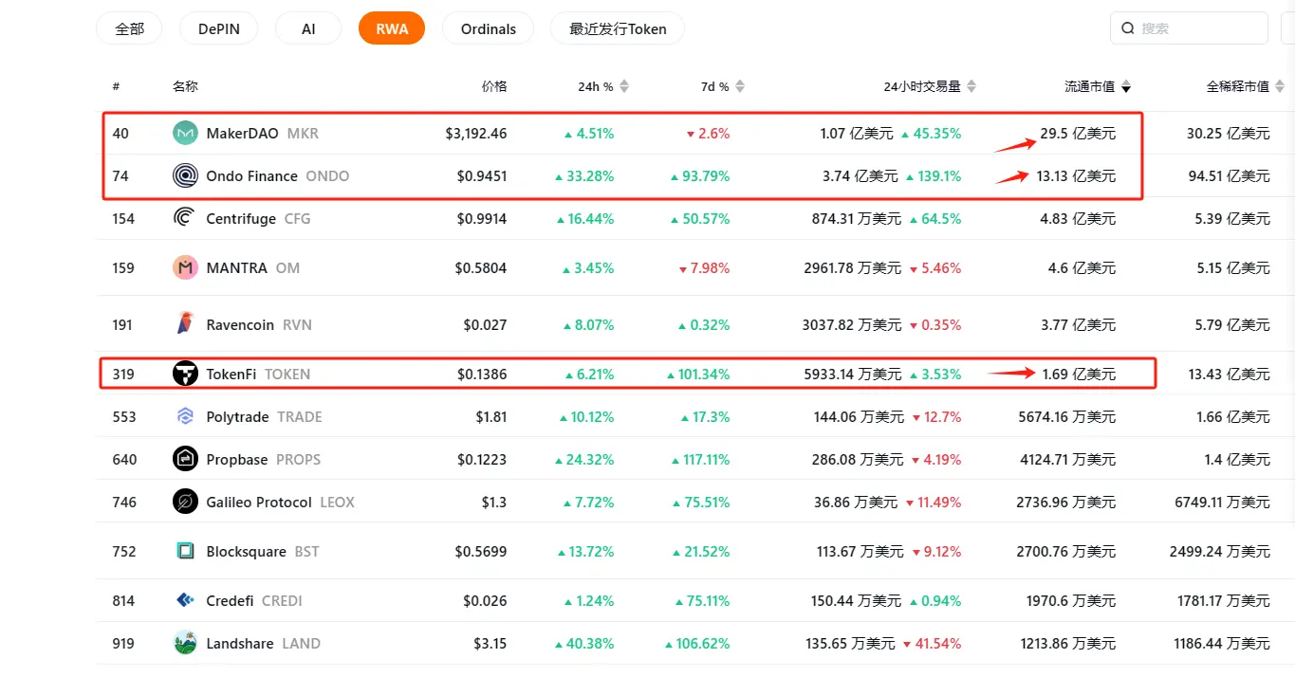Click the Ravencoin coin logo
Screen dimensions: 1295x677
click(x=185, y=324)
